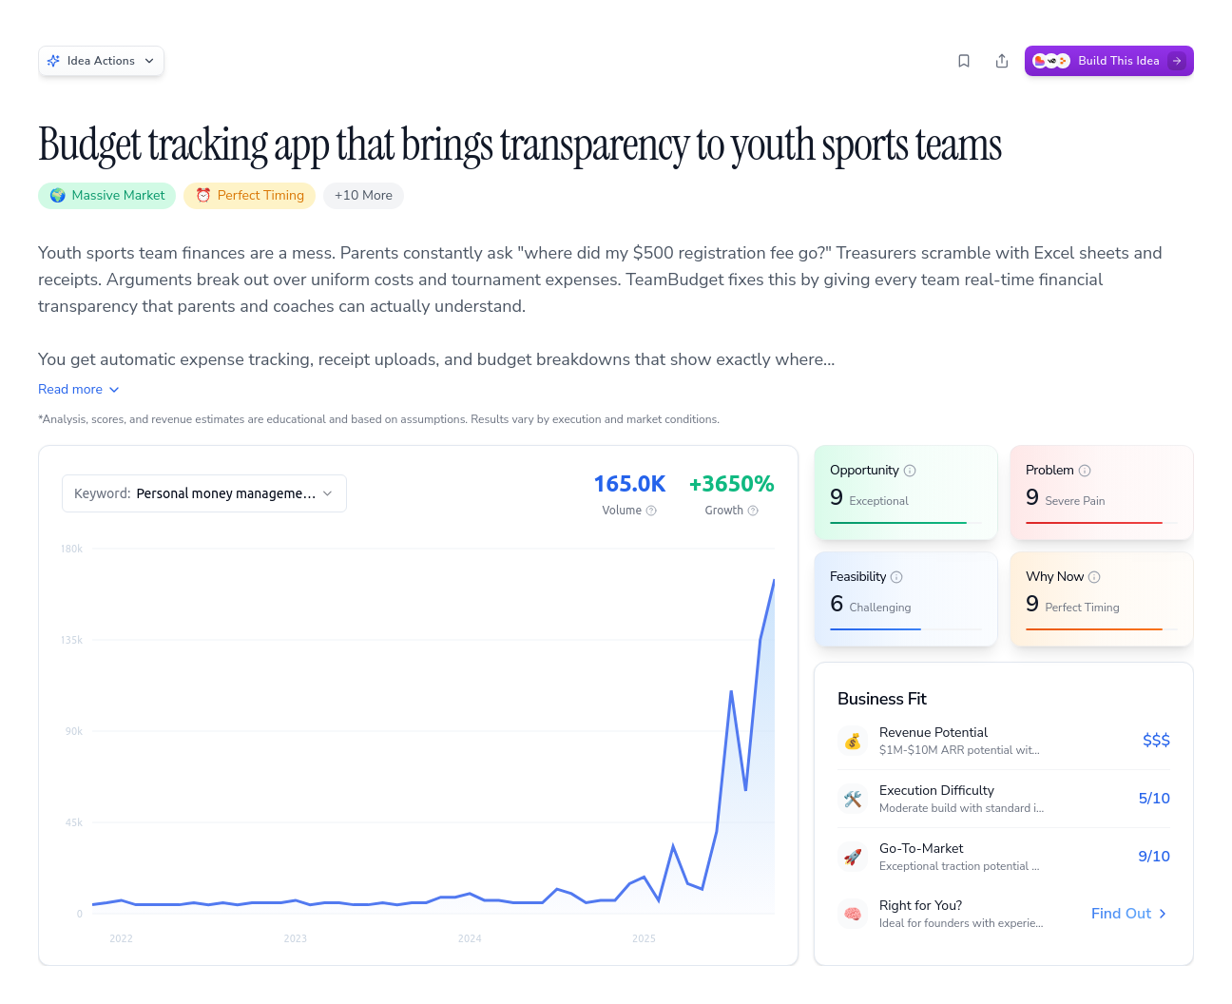Open the Revenue Potential row

(x=1003, y=741)
